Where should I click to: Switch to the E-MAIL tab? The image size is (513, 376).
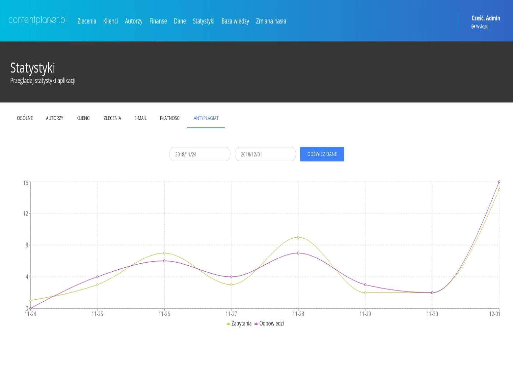(x=140, y=118)
